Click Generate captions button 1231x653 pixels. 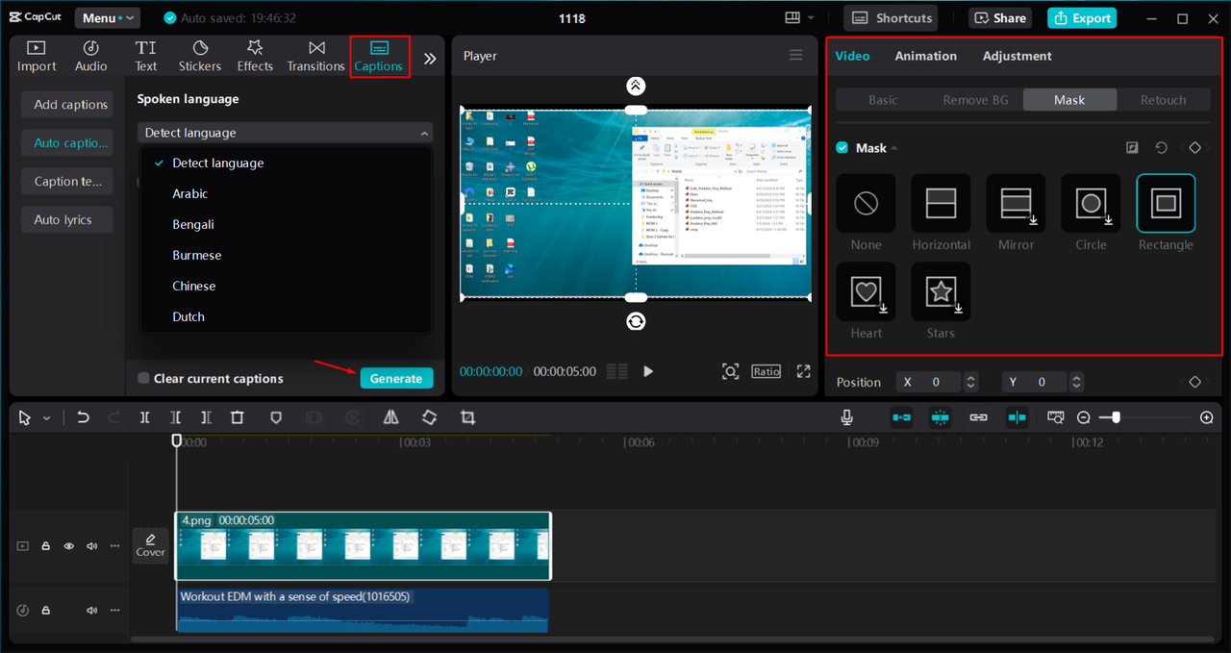(396, 379)
